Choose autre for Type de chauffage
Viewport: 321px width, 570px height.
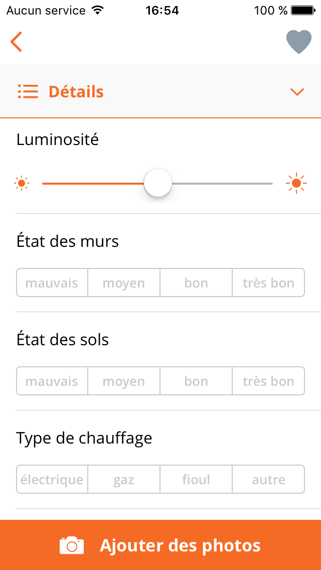(x=268, y=480)
